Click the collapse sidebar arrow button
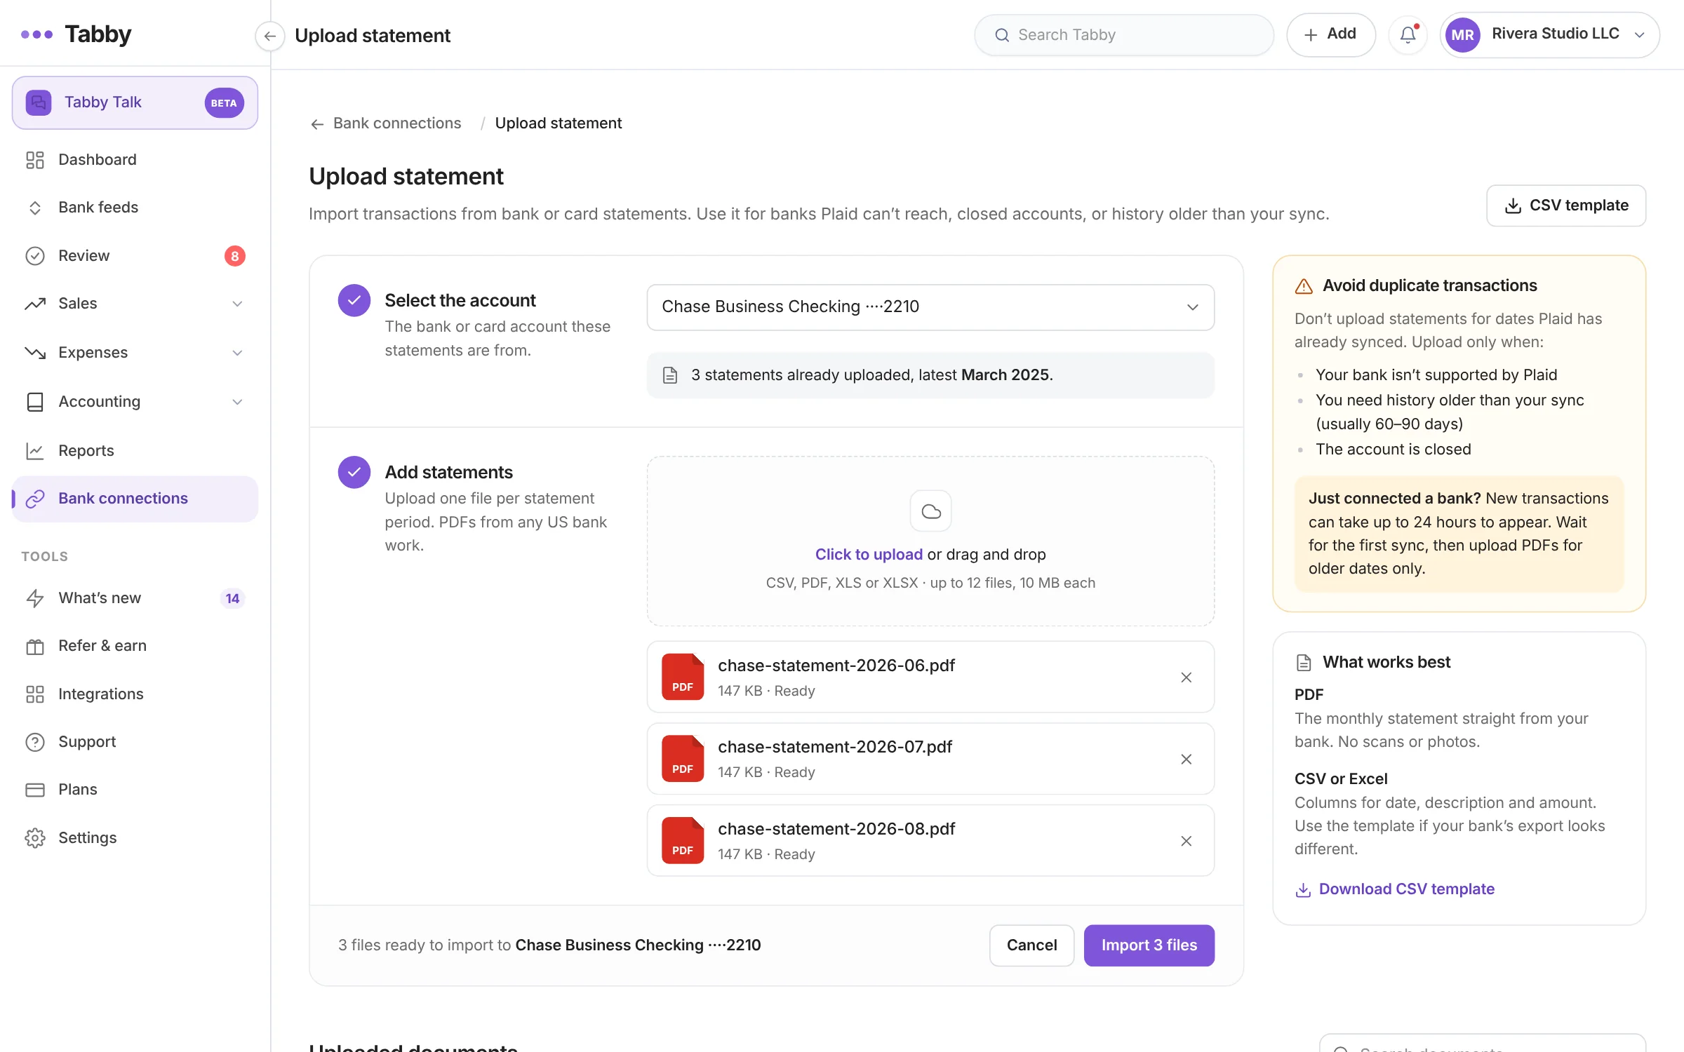This screenshot has width=1684, height=1052. point(269,36)
